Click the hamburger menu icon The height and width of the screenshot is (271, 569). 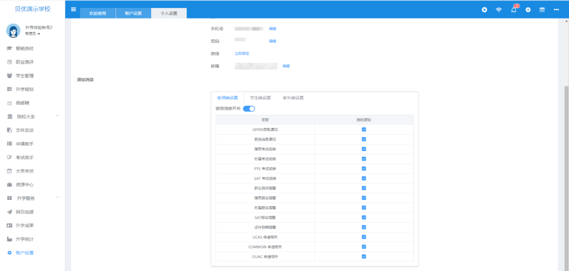pyautogui.click(x=73, y=9)
